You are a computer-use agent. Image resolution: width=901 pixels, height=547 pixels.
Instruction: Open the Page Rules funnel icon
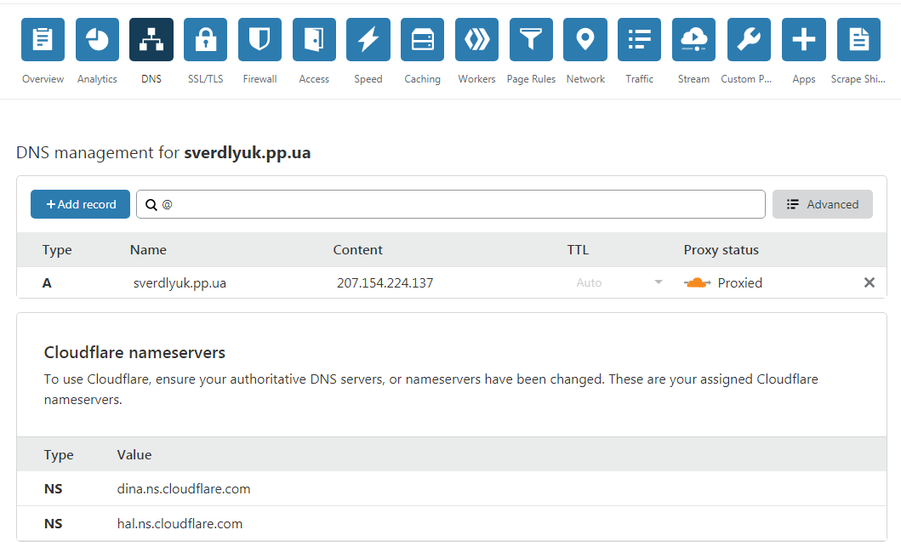click(x=531, y=40)
